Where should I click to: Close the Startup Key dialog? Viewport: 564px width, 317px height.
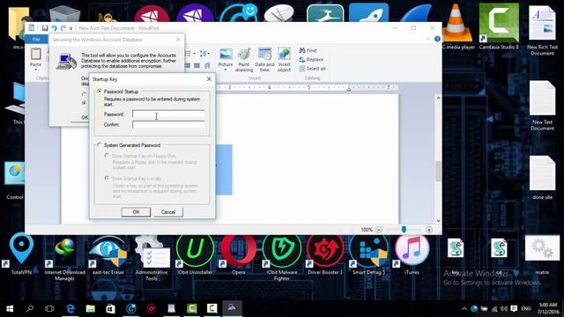[209, 78]
